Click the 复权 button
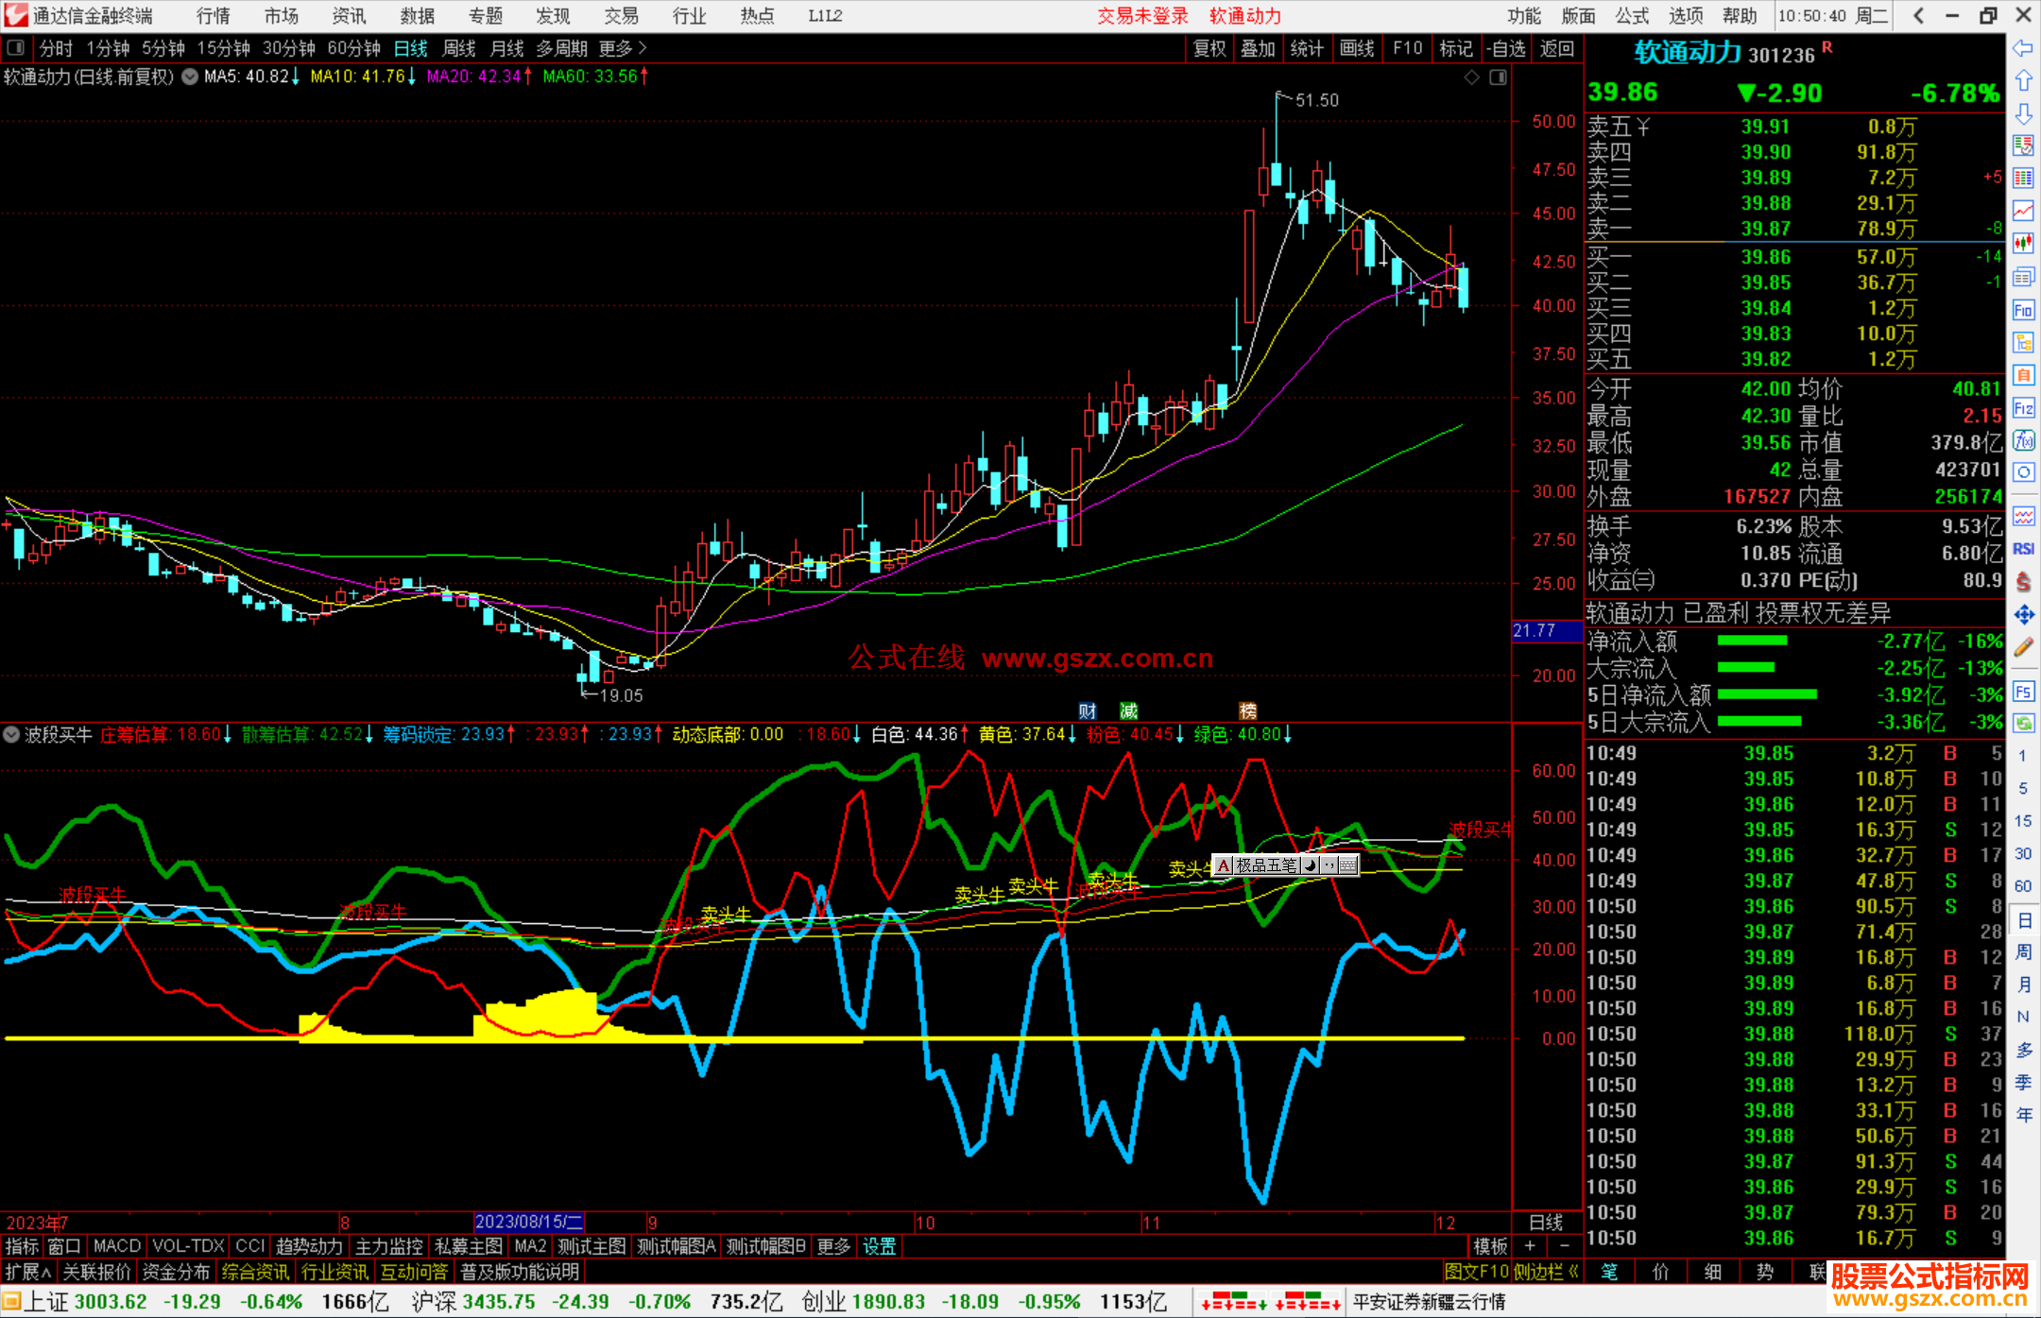Viewport: 2041px width, 1318px height. click(x=1209, y=48)
